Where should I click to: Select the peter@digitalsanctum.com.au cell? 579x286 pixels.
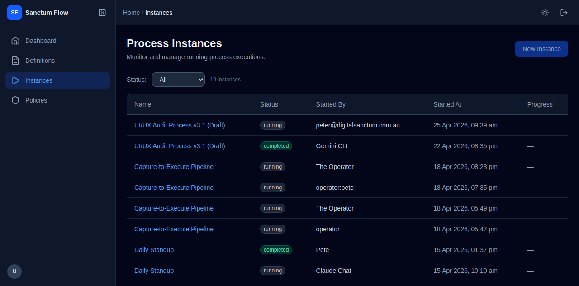pyautogui.click(x=358, y=125)
